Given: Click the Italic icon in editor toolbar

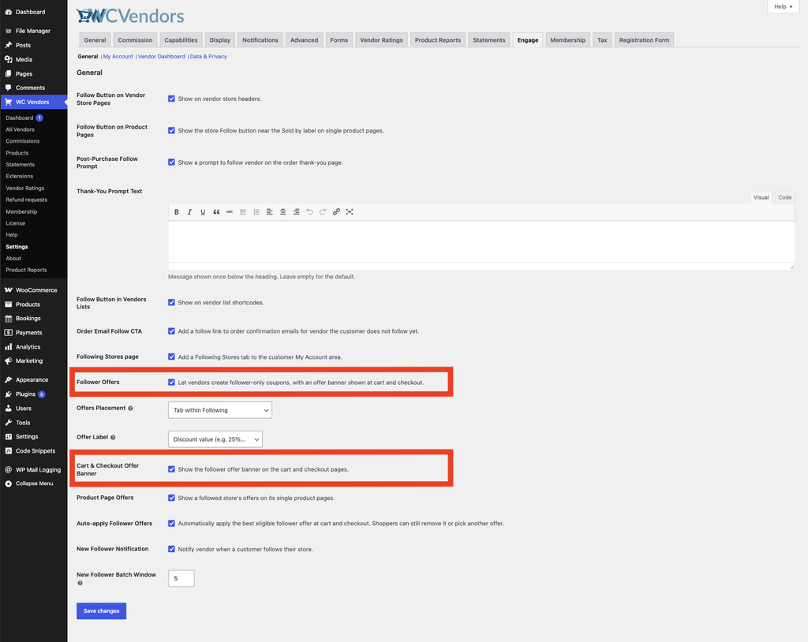Looking at the screenshot, I should [x=189, y=212].
